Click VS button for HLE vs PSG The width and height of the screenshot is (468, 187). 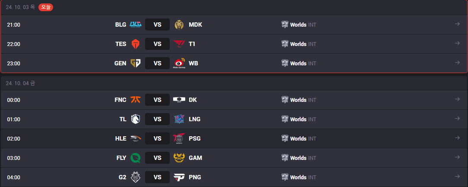pyautogui.click(x=157, y=138)
